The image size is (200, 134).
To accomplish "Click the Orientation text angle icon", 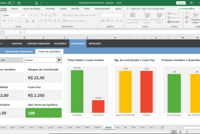I will (x=55, y=15).
